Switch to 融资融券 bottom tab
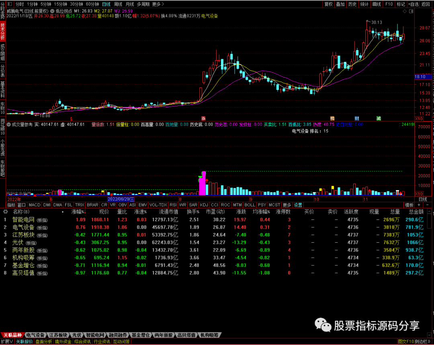 118,335
